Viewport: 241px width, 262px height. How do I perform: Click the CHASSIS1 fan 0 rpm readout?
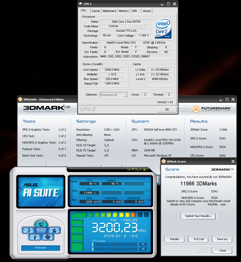112,201
